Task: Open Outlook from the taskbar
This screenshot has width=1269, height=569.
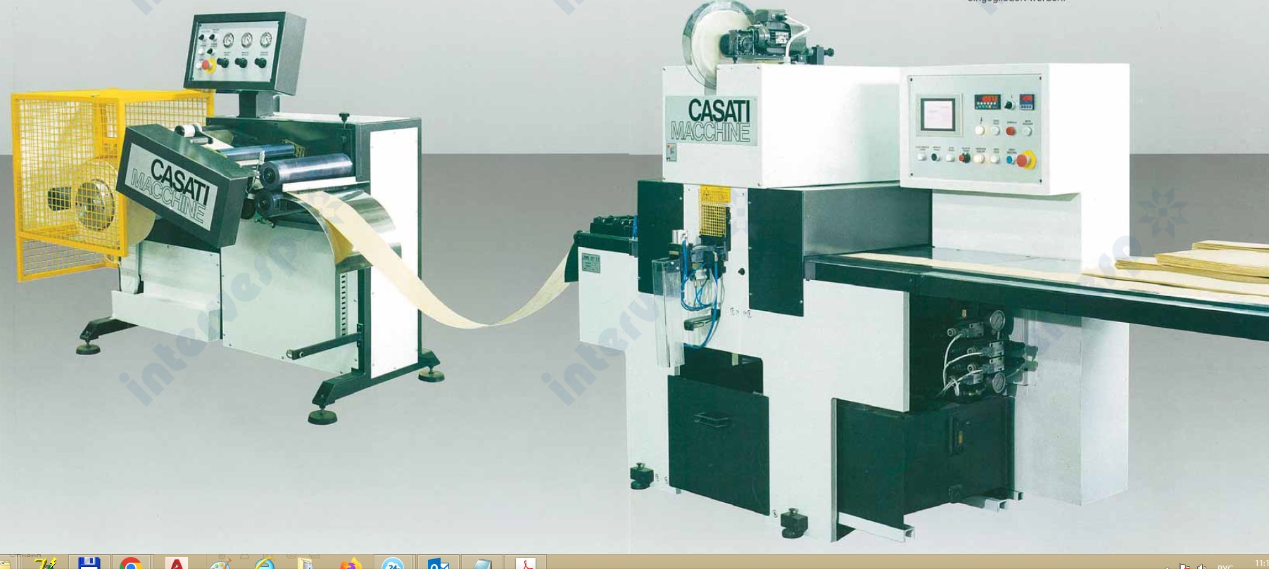Action: 438,563
